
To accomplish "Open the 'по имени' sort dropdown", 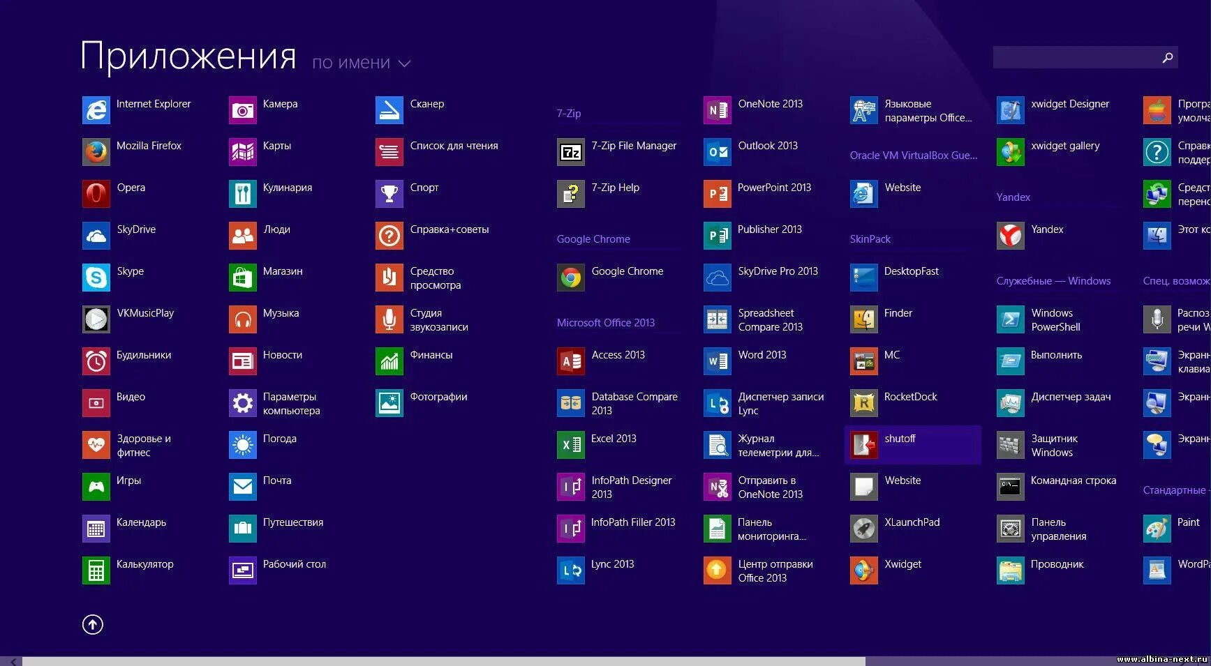I will click(x=361, y=63).
